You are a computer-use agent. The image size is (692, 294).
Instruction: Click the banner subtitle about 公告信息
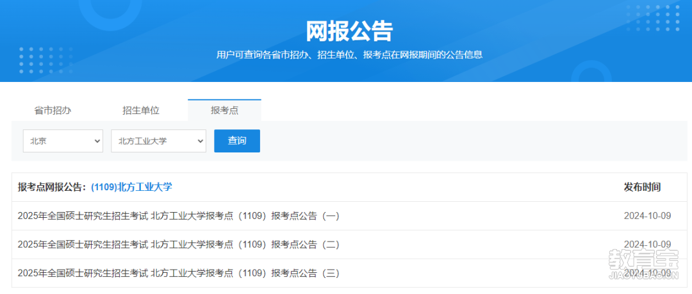(x=350, y=55)
